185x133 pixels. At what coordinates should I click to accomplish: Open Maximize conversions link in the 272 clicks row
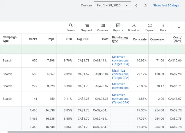pos(120,86)
